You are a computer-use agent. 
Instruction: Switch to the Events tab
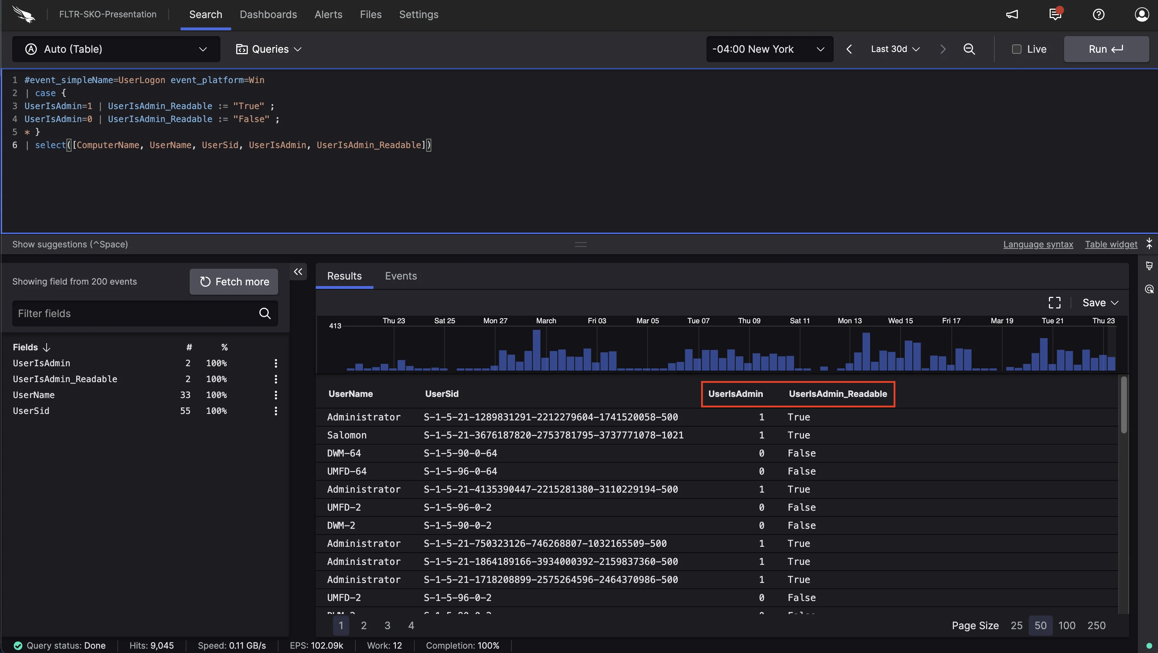click(x=401, y=276)
